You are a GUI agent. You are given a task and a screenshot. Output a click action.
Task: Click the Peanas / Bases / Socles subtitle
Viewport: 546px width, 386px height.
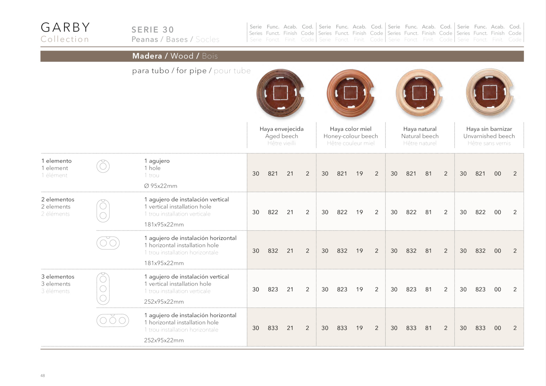pyautogui.click(x=175, y=40)
